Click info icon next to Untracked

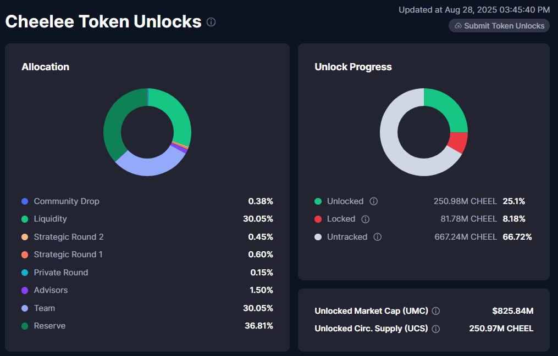tap(378, 237)
